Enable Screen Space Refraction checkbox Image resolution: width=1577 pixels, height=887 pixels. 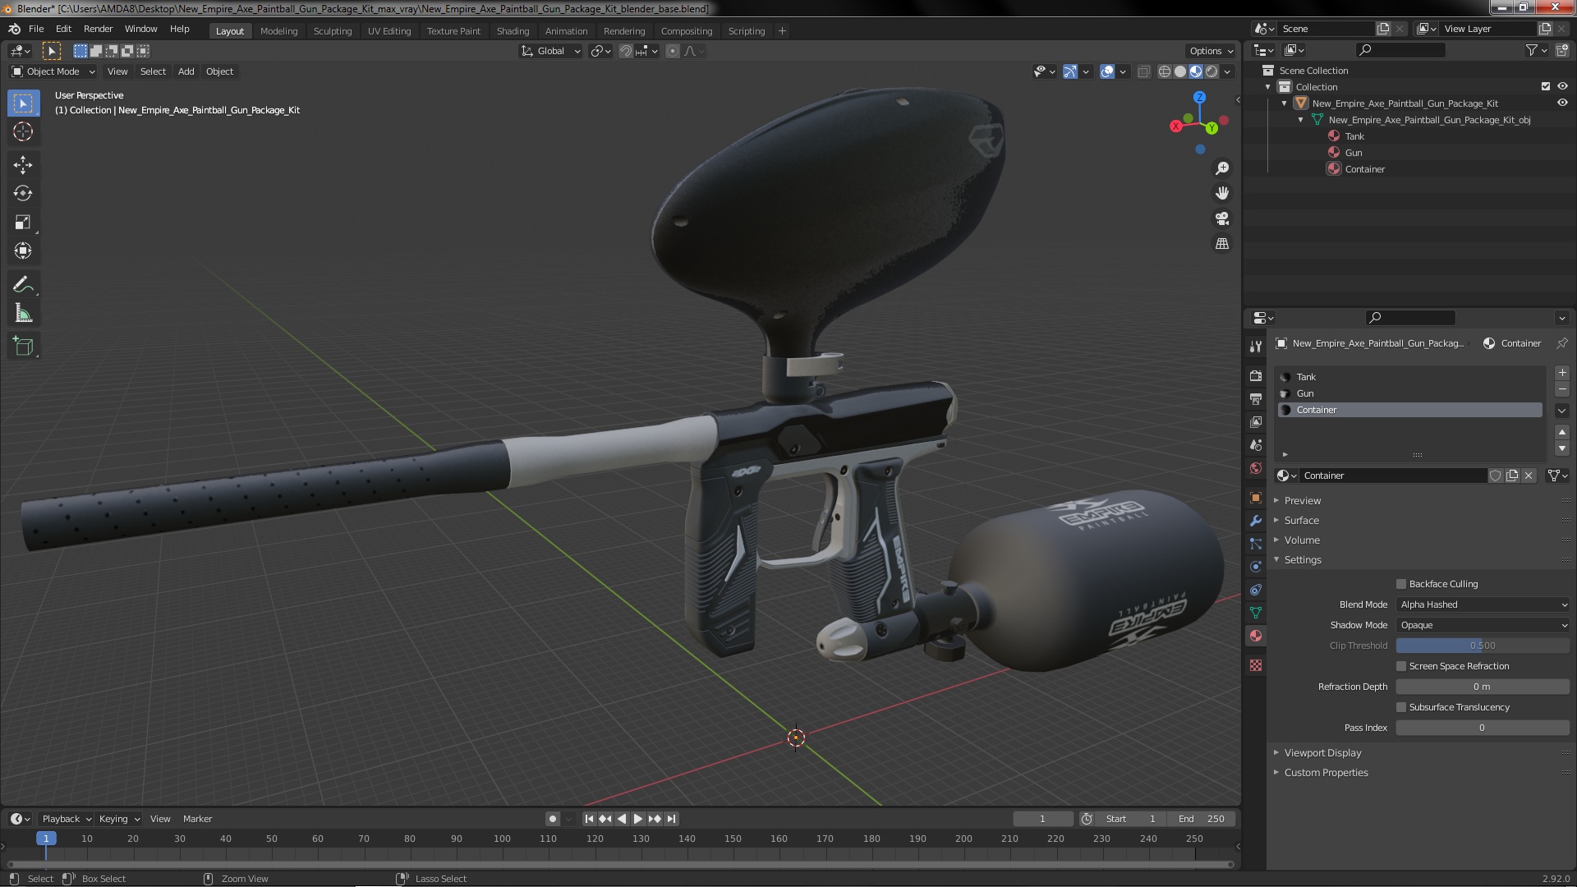pyautogui.click(x=1401, y=666)
